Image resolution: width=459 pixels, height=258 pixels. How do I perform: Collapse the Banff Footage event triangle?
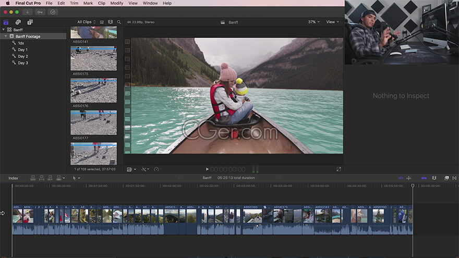coord(6,36)
